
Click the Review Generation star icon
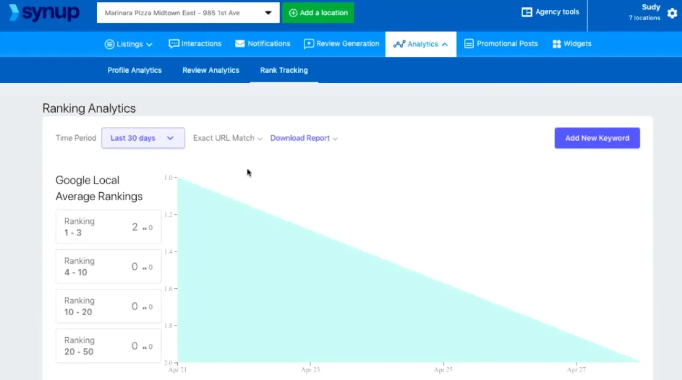click(309, 44)
